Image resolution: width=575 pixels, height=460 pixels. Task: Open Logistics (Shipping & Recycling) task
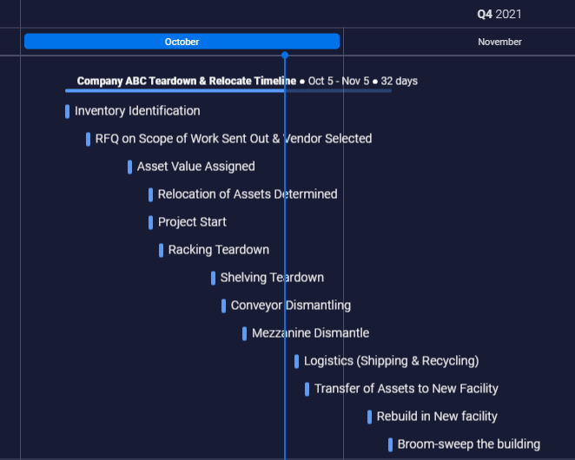391,361
